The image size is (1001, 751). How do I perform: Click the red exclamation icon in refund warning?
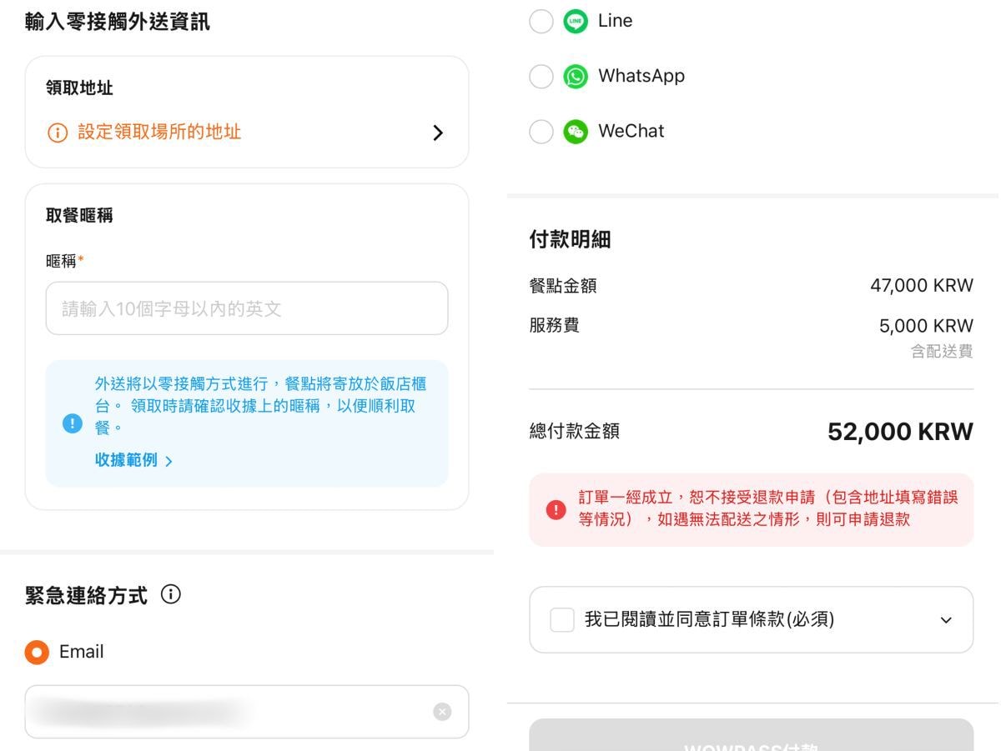(x=556, y=509)
